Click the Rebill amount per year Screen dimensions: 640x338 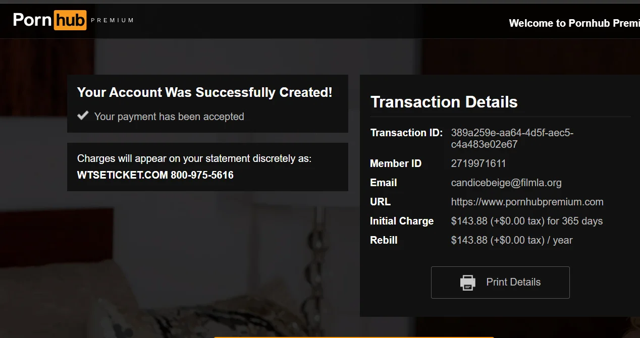tap(511, 240)
